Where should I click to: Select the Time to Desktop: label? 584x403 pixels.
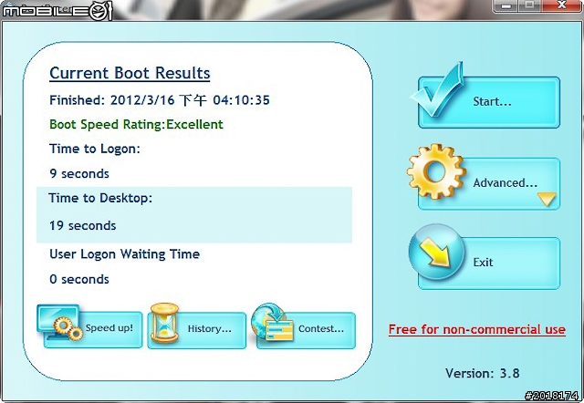click(100, 198)
